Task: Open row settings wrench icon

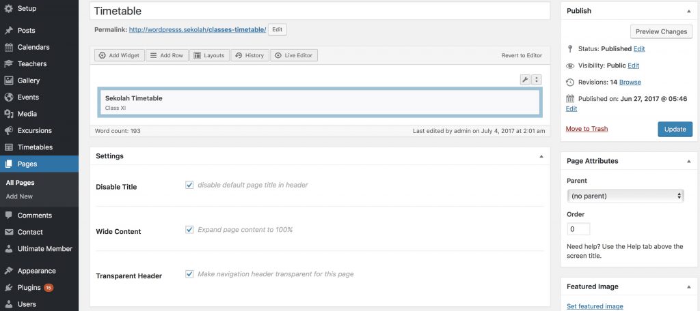Action: point(525,80)
